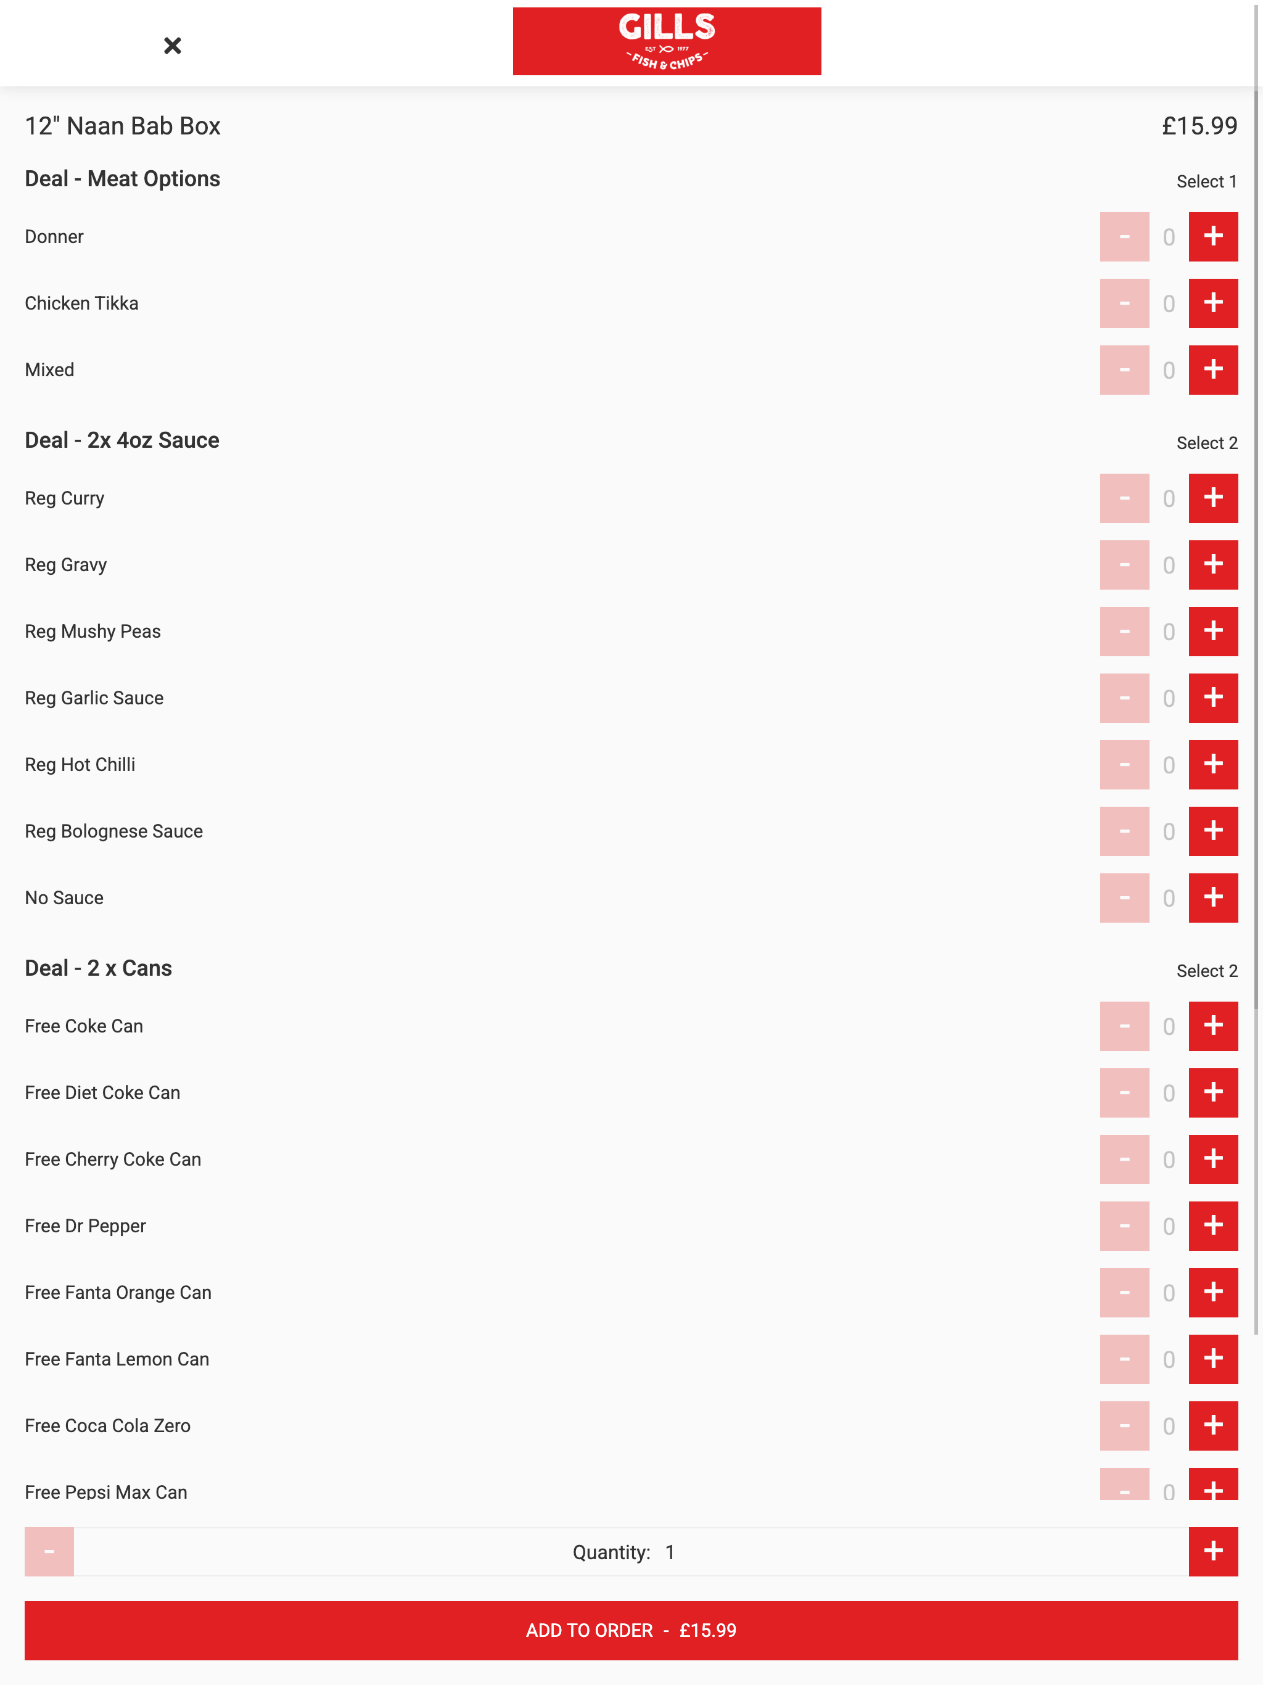
Task: Add a Free Diet Coke Can
Action: click(x=1212, y=1093)
